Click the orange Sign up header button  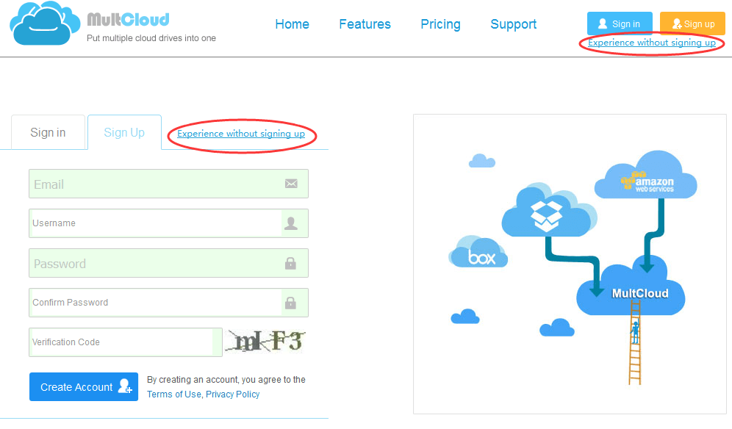(x=692, y=24)
